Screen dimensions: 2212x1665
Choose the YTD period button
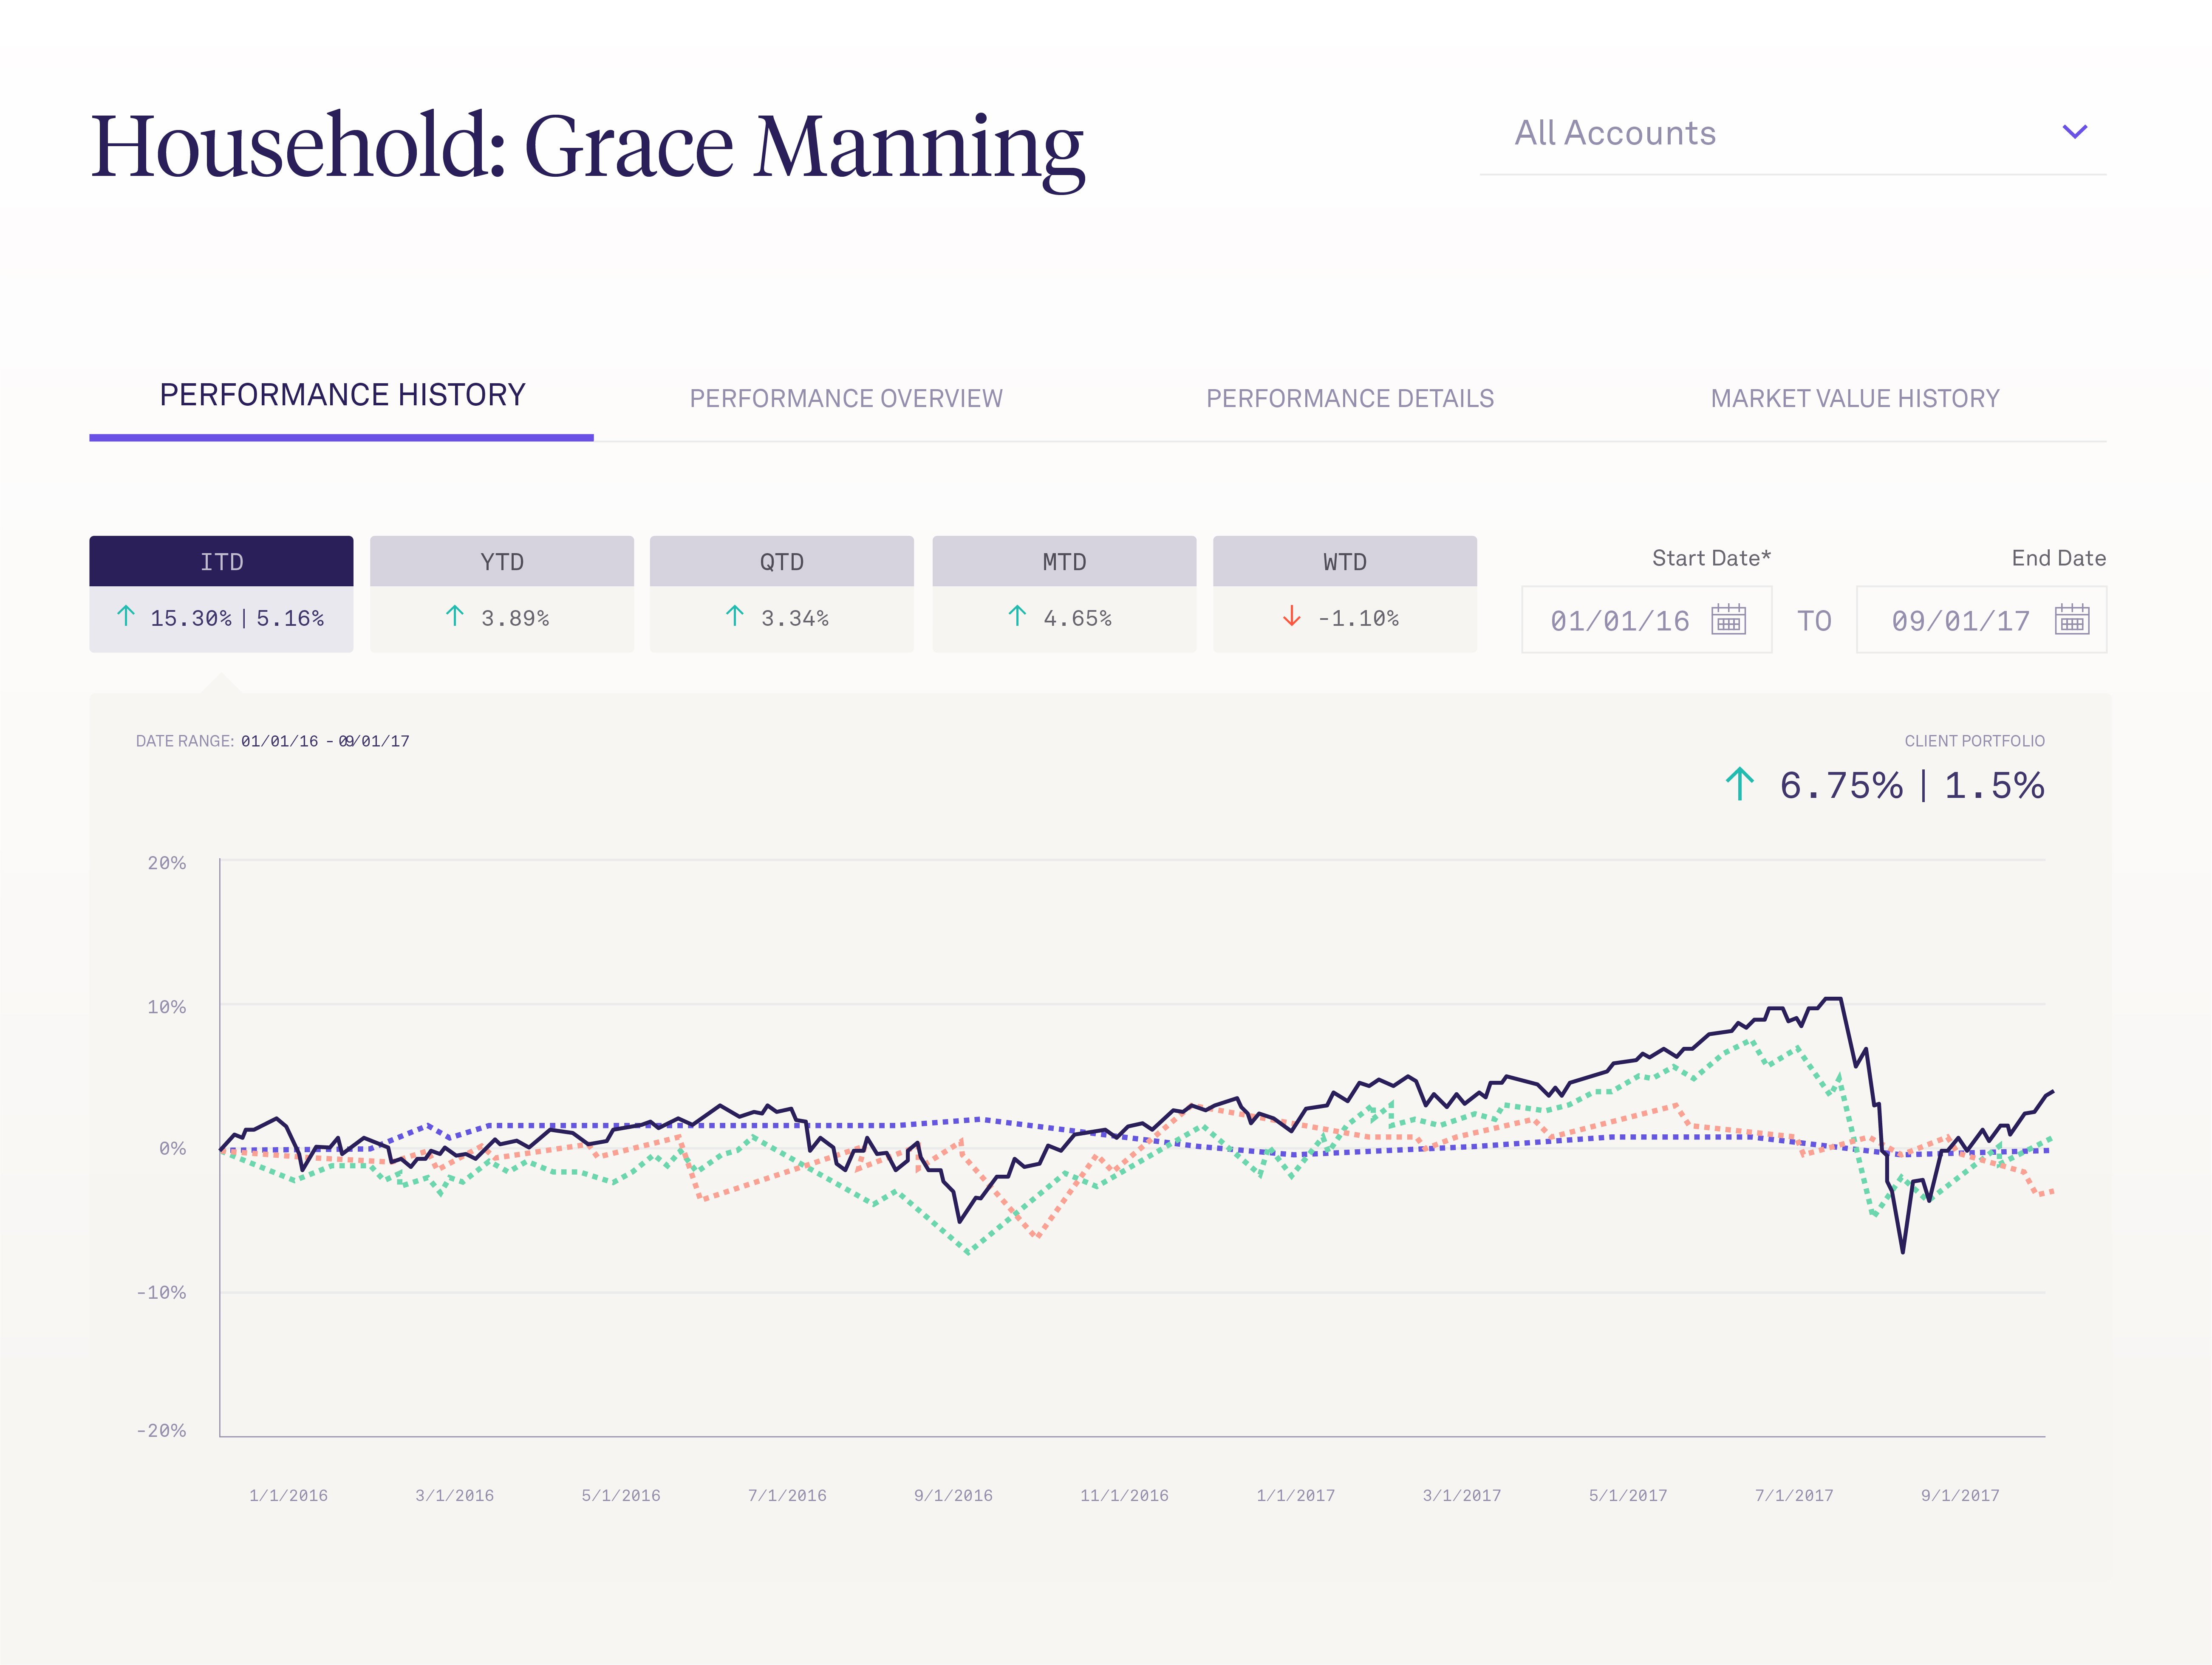[x=502, y=562]
